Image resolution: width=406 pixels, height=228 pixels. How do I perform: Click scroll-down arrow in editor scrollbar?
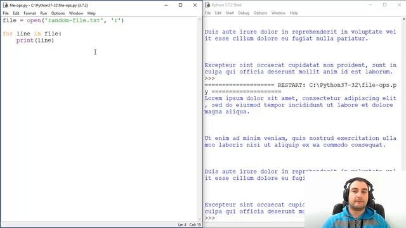click(200, 219)
